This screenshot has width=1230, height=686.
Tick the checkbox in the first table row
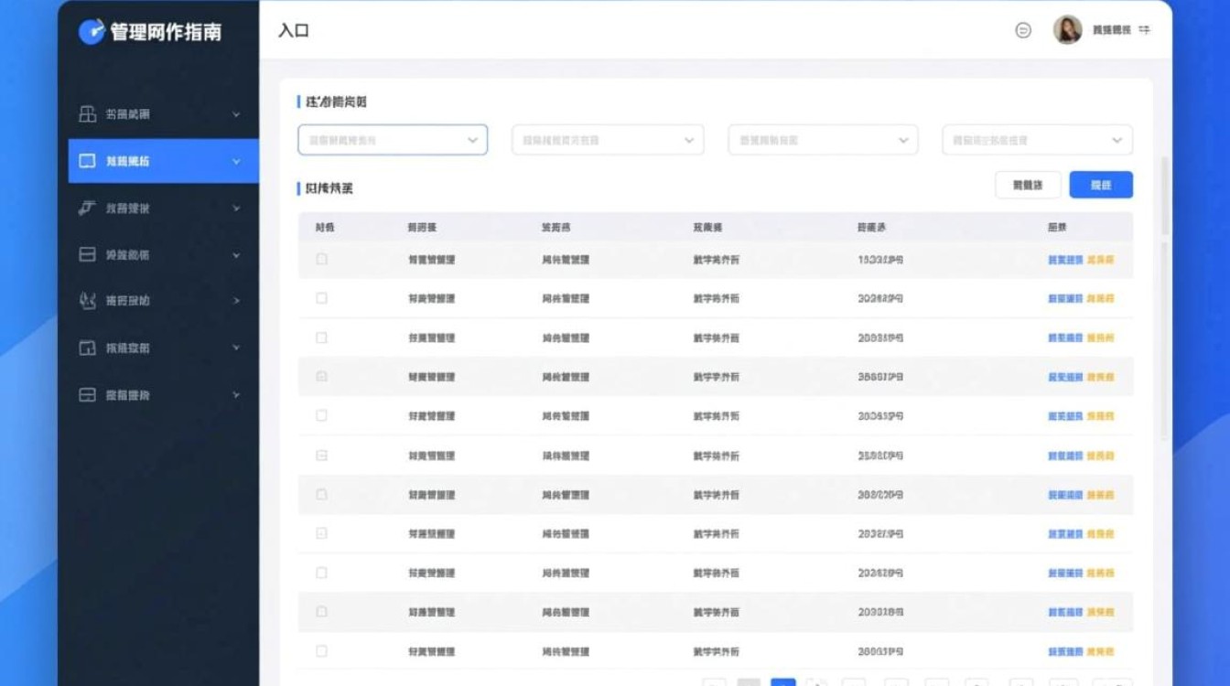point(321,260)
